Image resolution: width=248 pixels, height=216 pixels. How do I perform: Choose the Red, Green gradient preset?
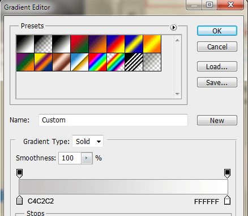click(79, 44)
